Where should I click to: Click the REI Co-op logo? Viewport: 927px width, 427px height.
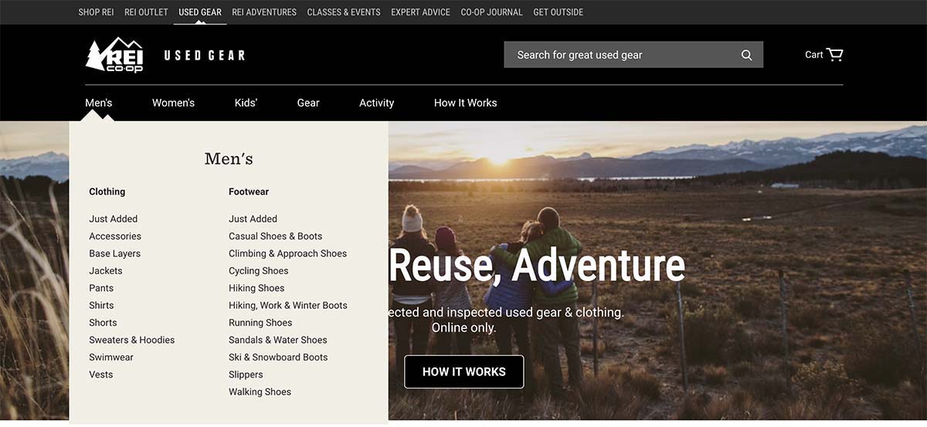(x=114, y=55)
